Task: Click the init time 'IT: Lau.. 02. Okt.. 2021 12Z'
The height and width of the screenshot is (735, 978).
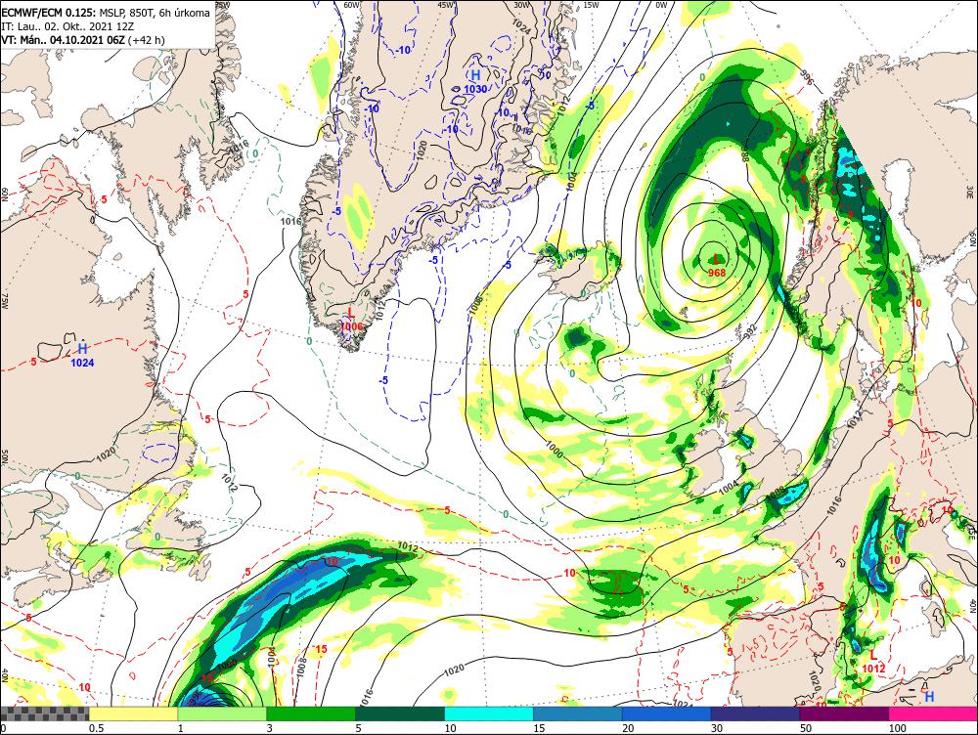Action: (67, 26)
